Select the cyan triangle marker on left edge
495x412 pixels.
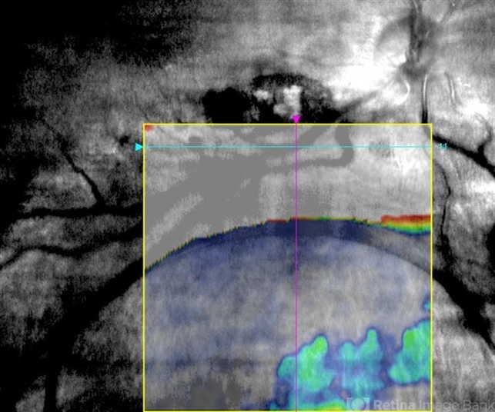click(139, 147)
